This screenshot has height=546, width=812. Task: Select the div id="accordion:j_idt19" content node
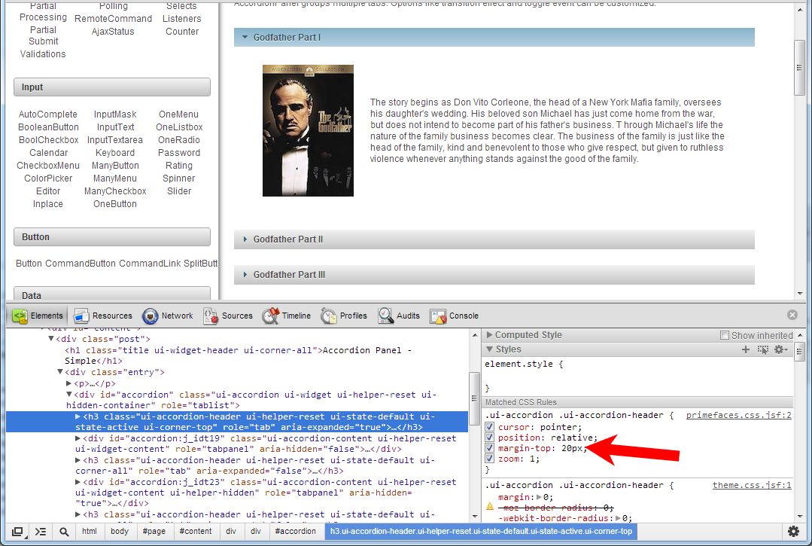(266, 444)
